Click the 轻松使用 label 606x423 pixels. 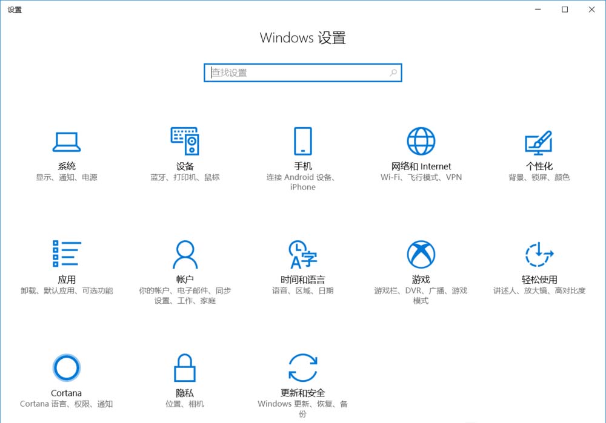539,280
